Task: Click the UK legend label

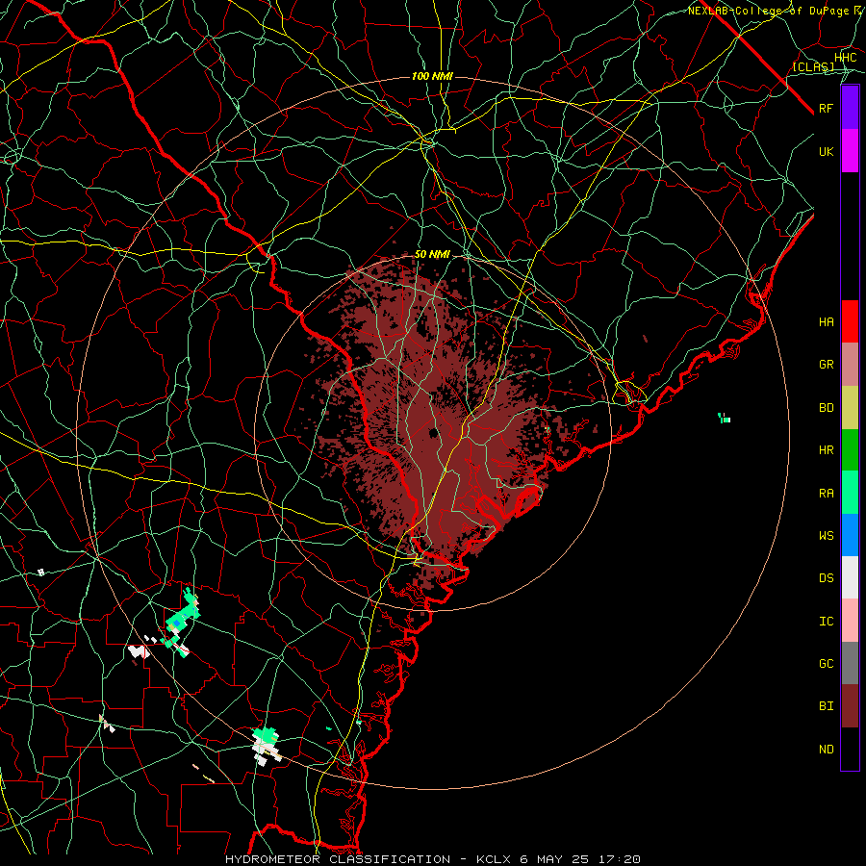Action: [x=826, y=151]
